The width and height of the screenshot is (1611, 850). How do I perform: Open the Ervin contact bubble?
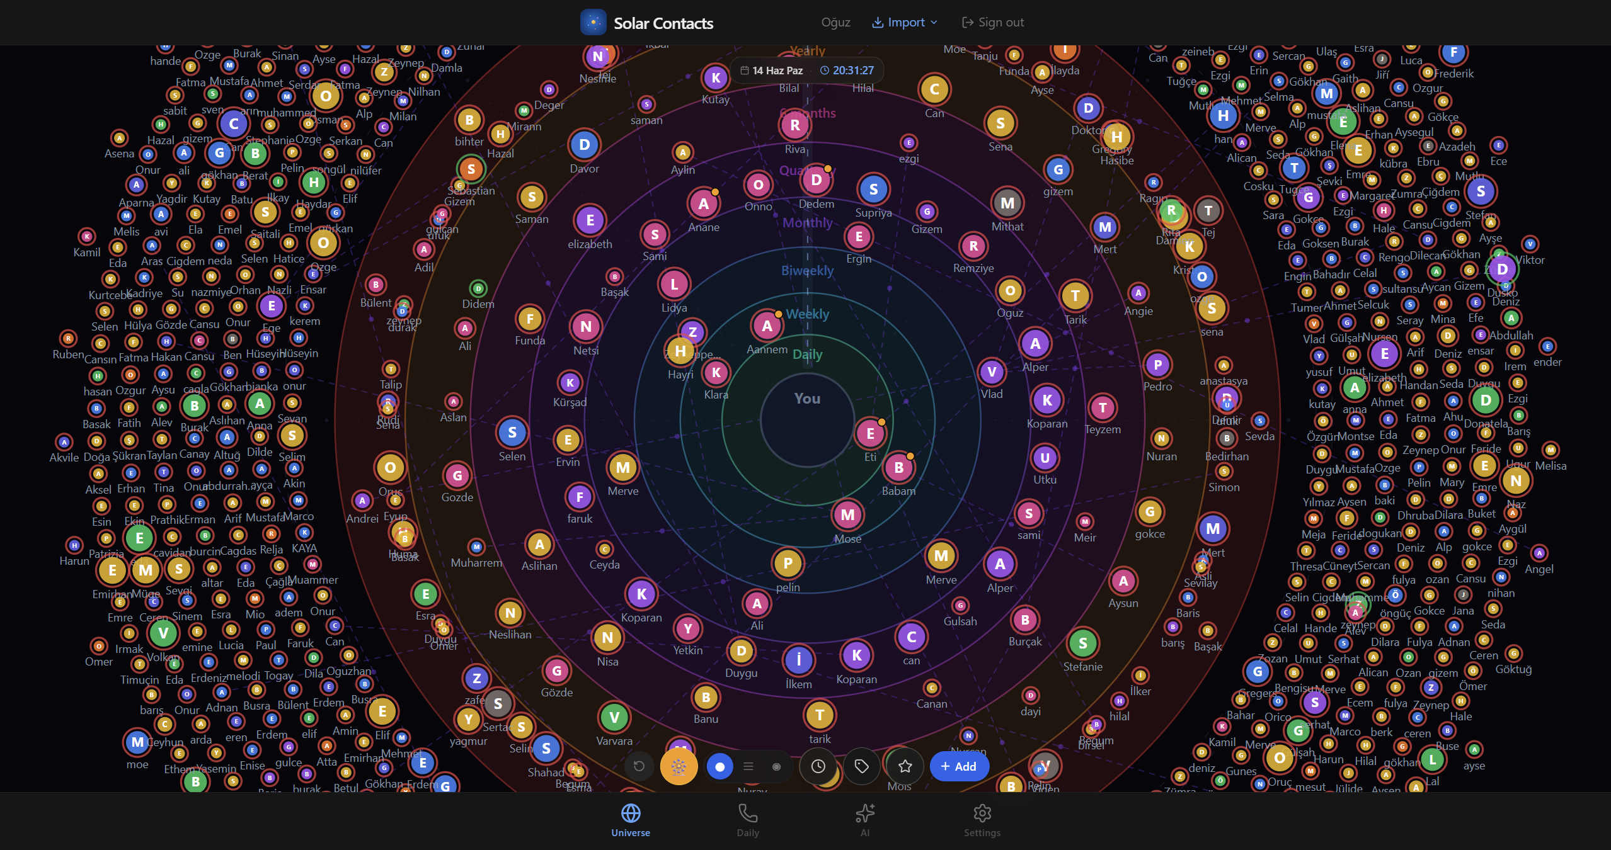click(x=568, y=440)
